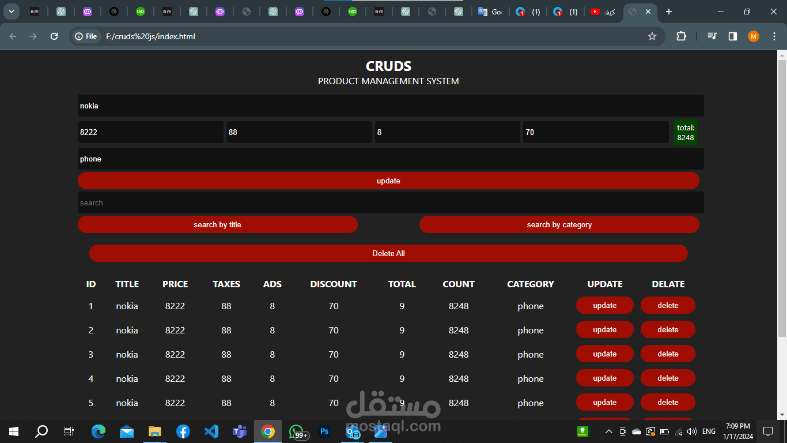
Task: Click the Delete All button
Action: (x=388, y=253)
